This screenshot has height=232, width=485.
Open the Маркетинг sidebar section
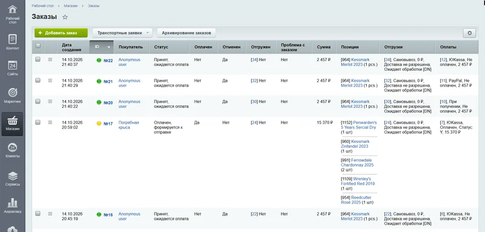pyautogui.click(x=12, y=95)
